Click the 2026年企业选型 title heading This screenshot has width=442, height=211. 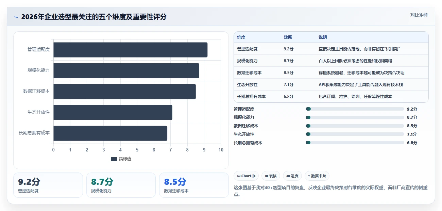pyautogui.click(x=94, y=17)
